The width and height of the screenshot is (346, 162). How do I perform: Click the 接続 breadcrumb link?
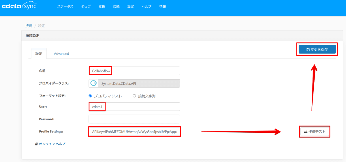tap(29, 26)
